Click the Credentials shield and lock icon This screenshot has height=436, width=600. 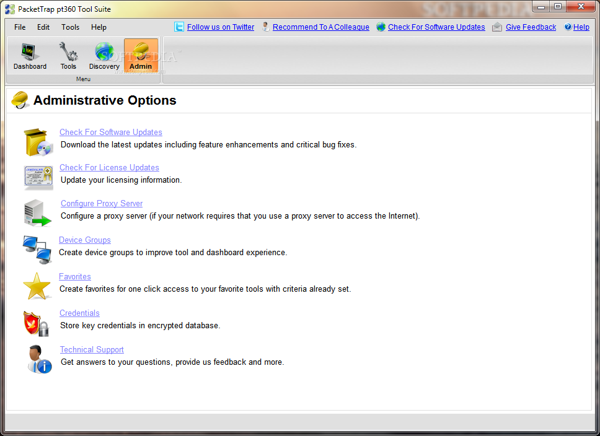tap(37, 323)
